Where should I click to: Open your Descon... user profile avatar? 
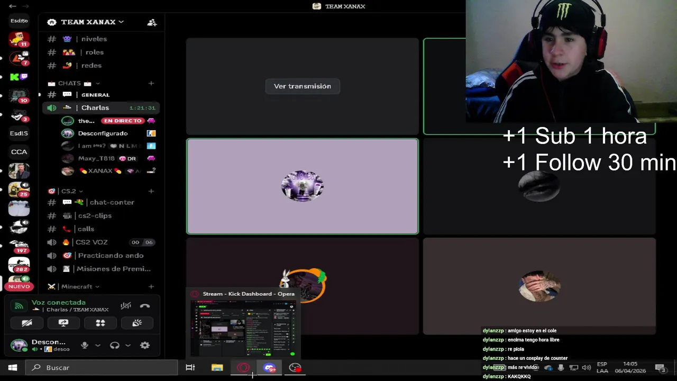click(x=19, y=346)
